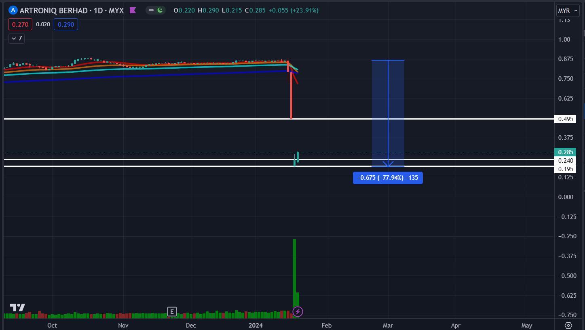
Task: Click the tallest green volume bar
Action: tap(295, 279)
